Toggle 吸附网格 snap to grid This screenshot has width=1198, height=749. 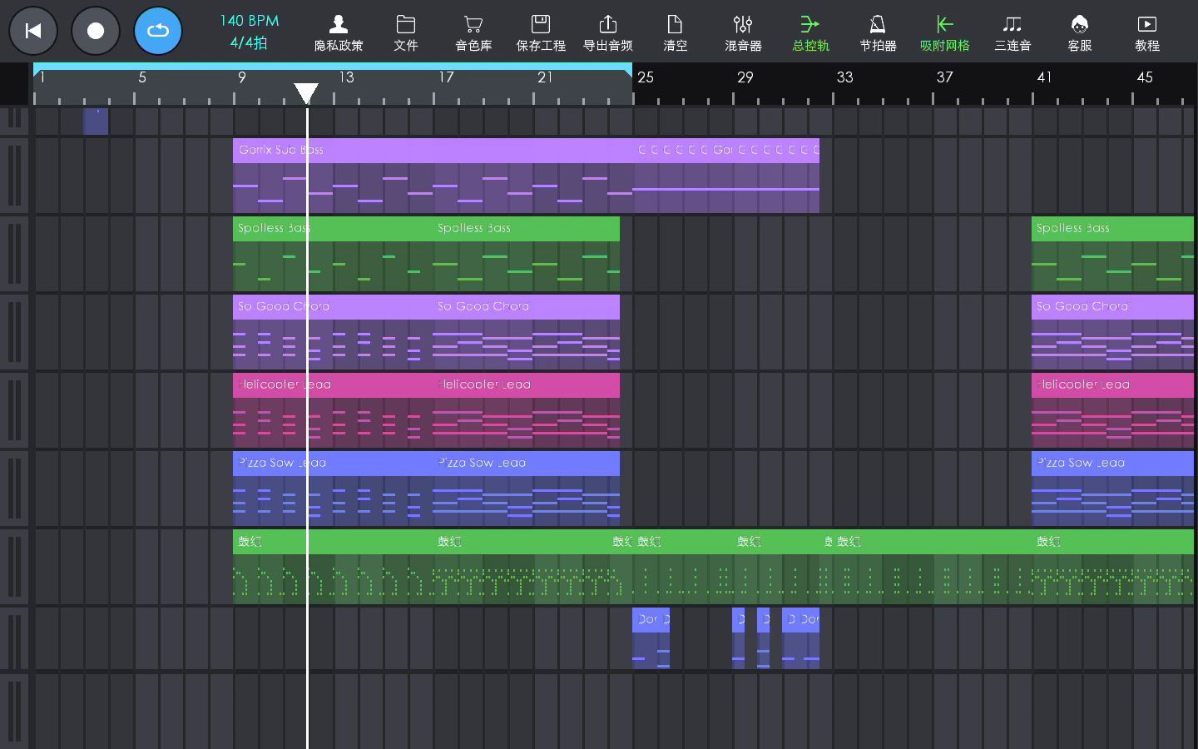pyautogui.click(x=945, y=33)
